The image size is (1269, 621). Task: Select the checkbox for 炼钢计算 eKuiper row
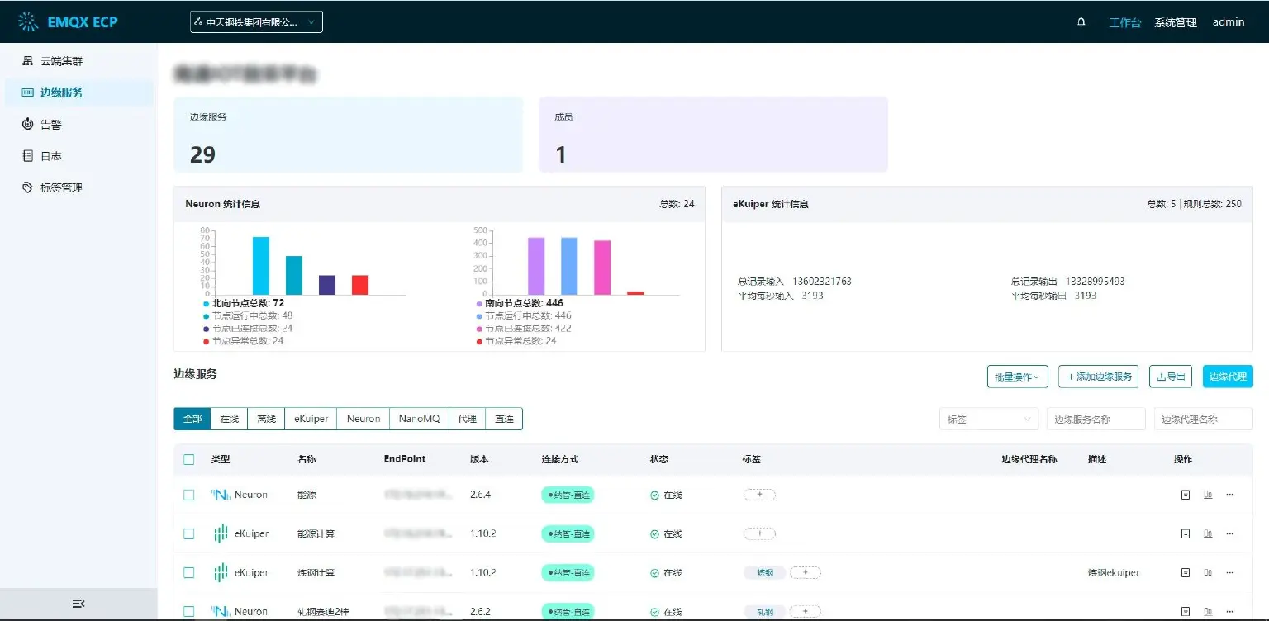(x=189, y=572)
